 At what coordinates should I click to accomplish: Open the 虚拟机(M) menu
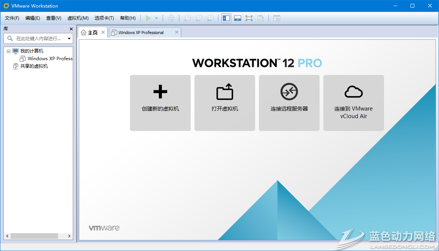[78, 18]
